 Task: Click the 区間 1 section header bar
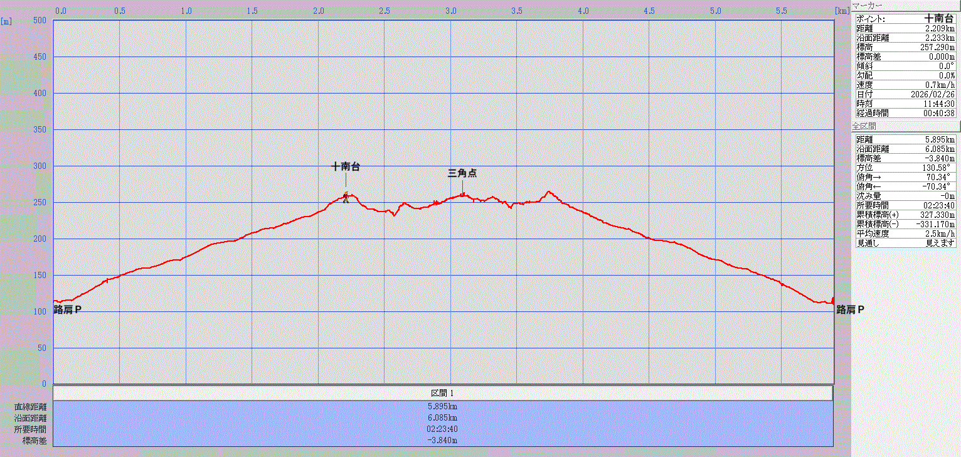tap(443, 393)
